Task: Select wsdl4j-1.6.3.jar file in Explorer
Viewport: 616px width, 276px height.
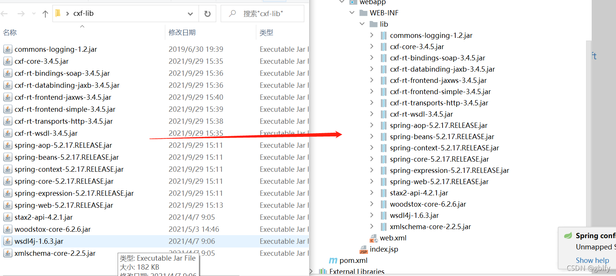Action: point(39,241)
